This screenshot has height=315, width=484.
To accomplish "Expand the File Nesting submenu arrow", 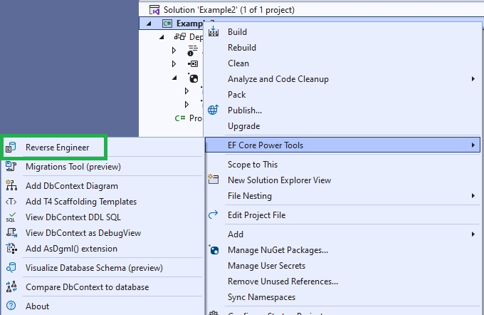I will [473, 196].
